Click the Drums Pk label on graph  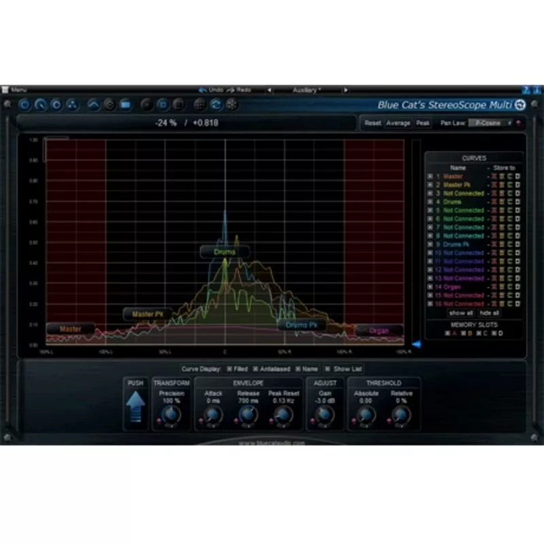click(x=301, y=325)
